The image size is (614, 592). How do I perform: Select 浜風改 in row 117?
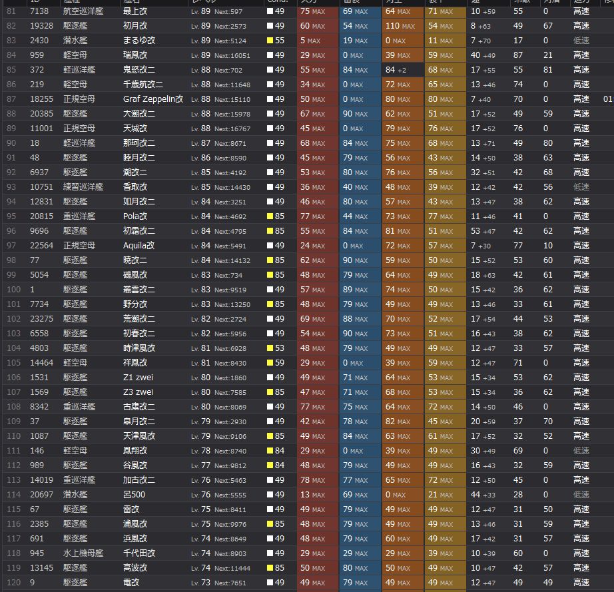[x=135, y=538]
